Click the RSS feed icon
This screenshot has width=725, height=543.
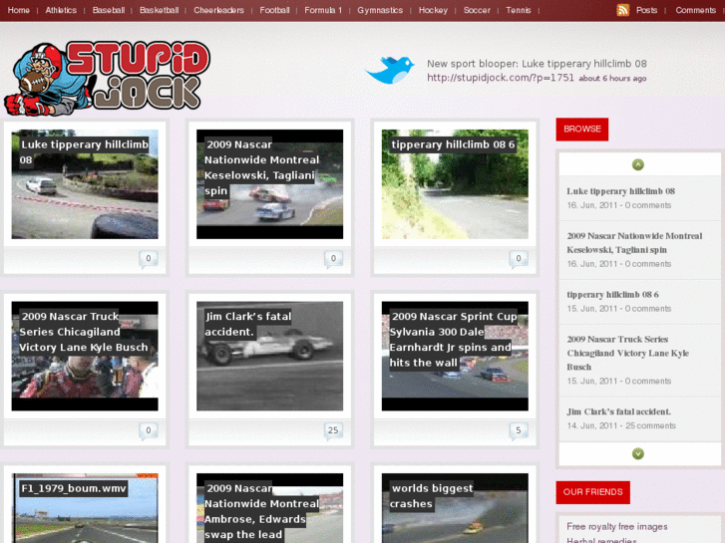623,10
